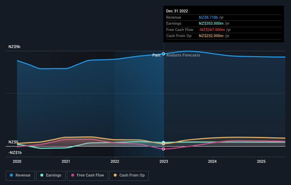This screenshot has height=185, width=291.
Task: Click the 2020 x-axis label
Action: coord(17,161)
